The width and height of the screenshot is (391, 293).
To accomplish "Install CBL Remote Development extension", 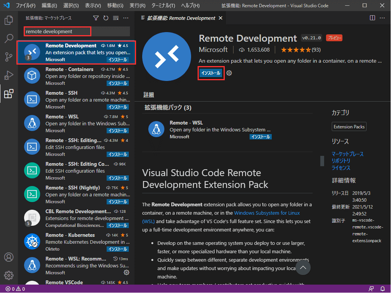I will (x=118, y=225).
